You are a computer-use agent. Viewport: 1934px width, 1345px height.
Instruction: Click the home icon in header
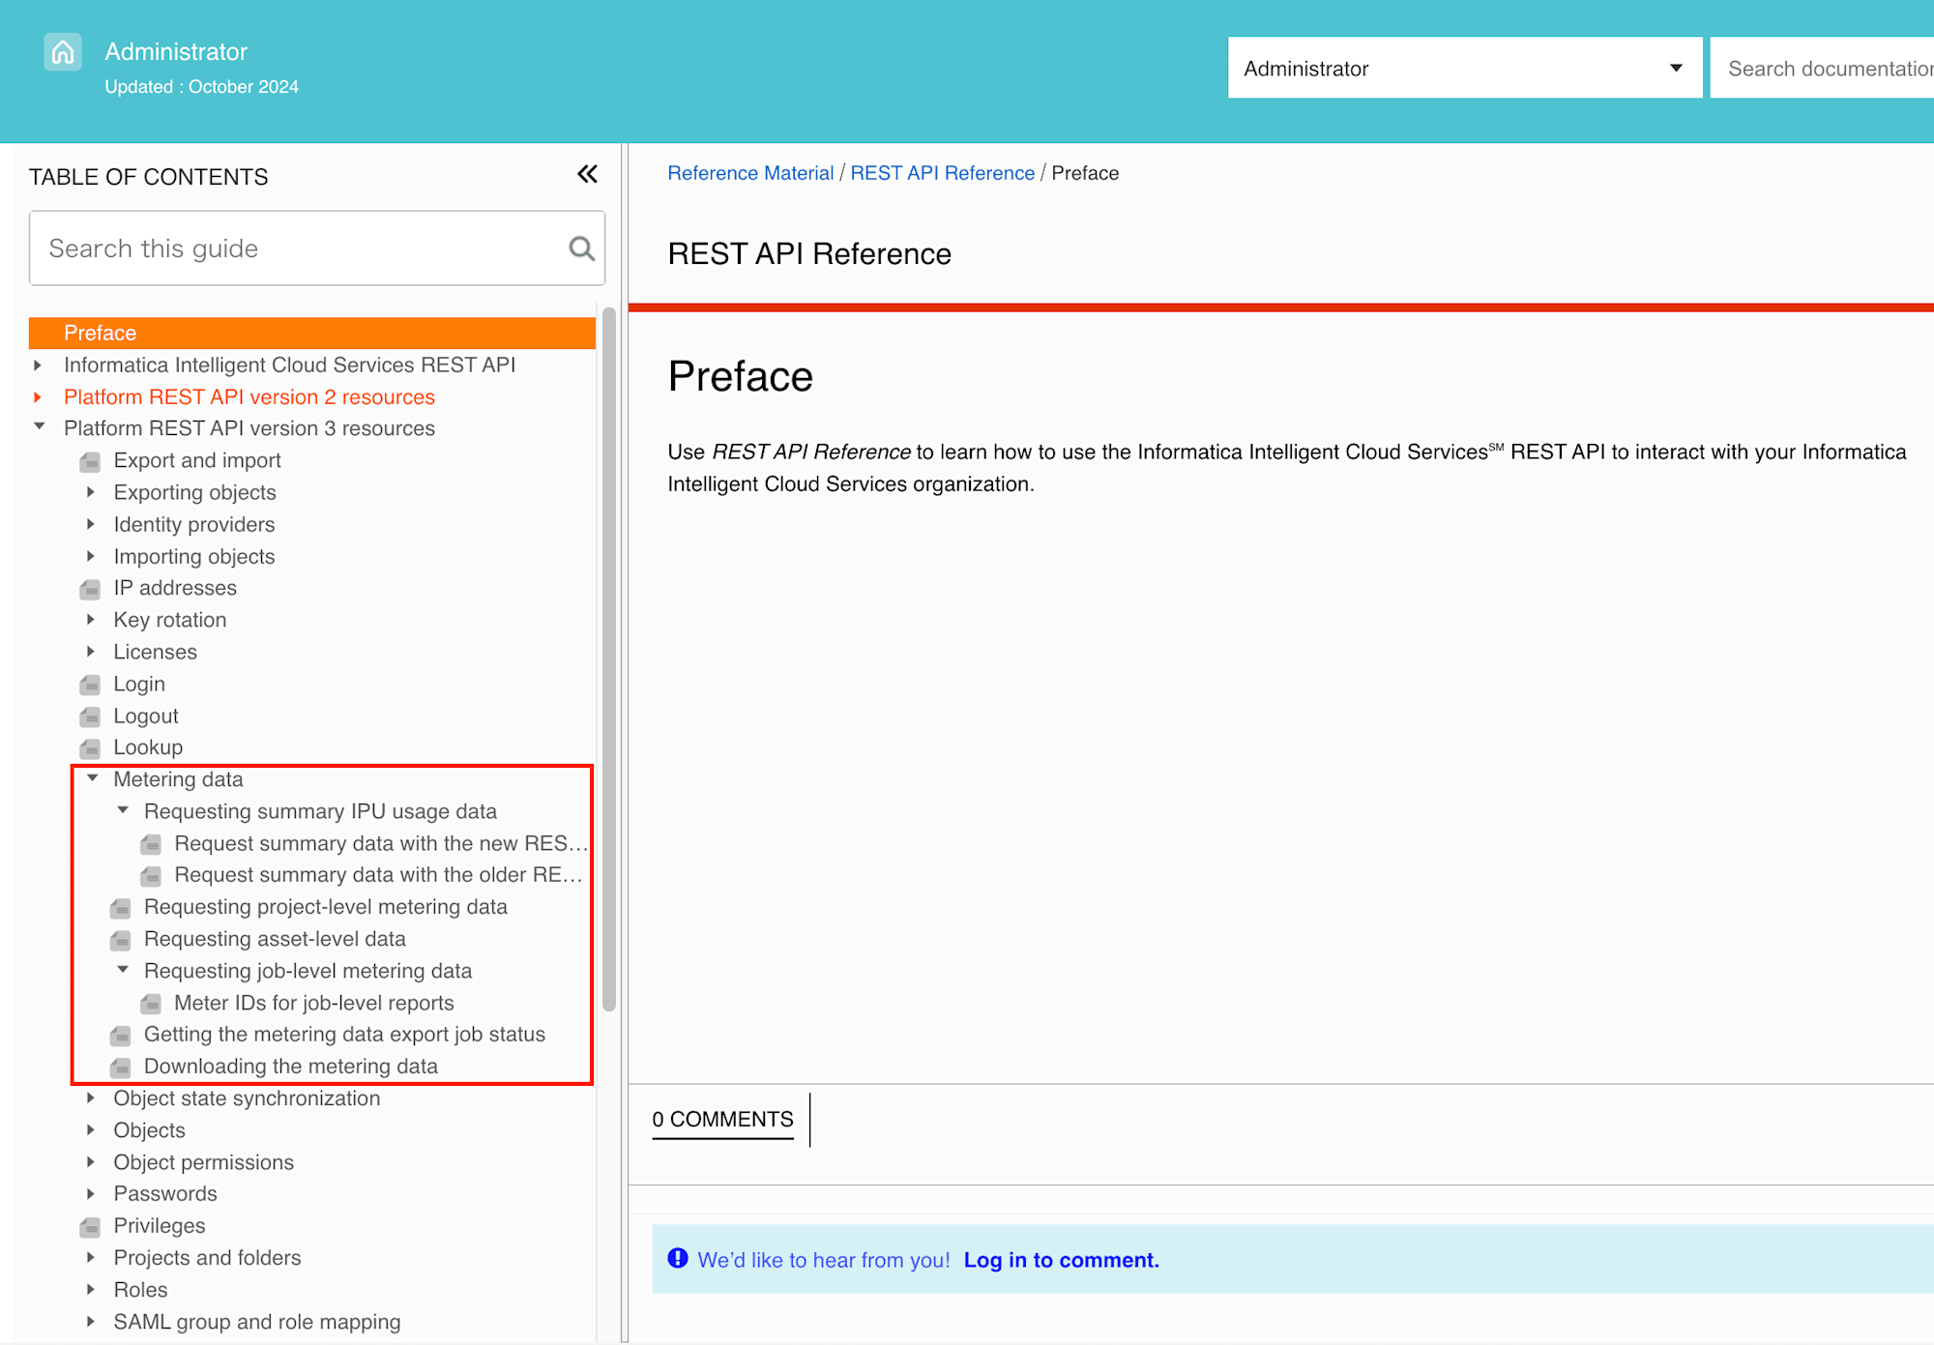(63, 52)
